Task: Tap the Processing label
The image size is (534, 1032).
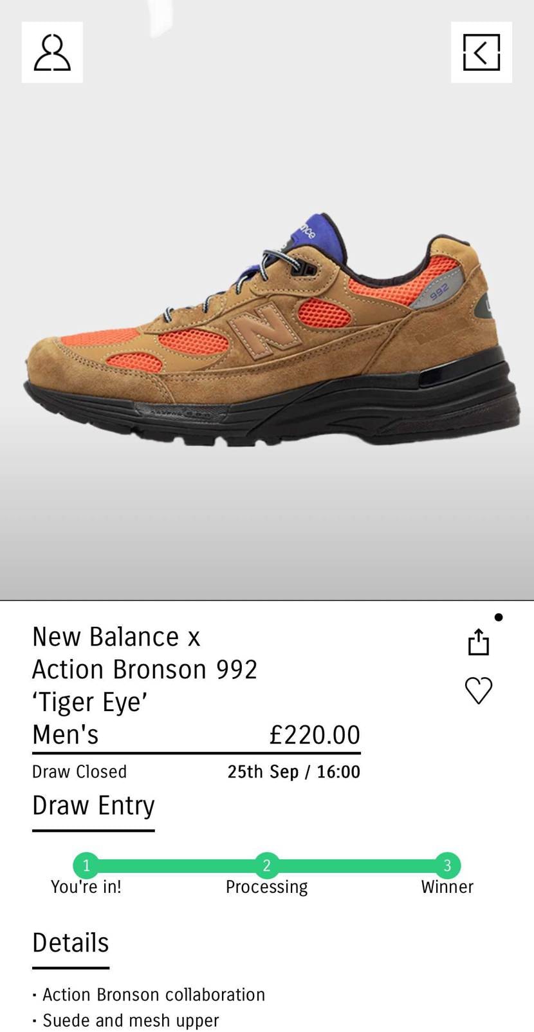Action: (266, 887)
